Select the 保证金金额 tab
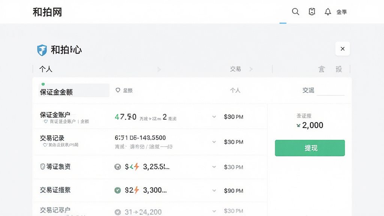This screenshot has width=384, height=216. pyautogui.click(x=74, y=90)
